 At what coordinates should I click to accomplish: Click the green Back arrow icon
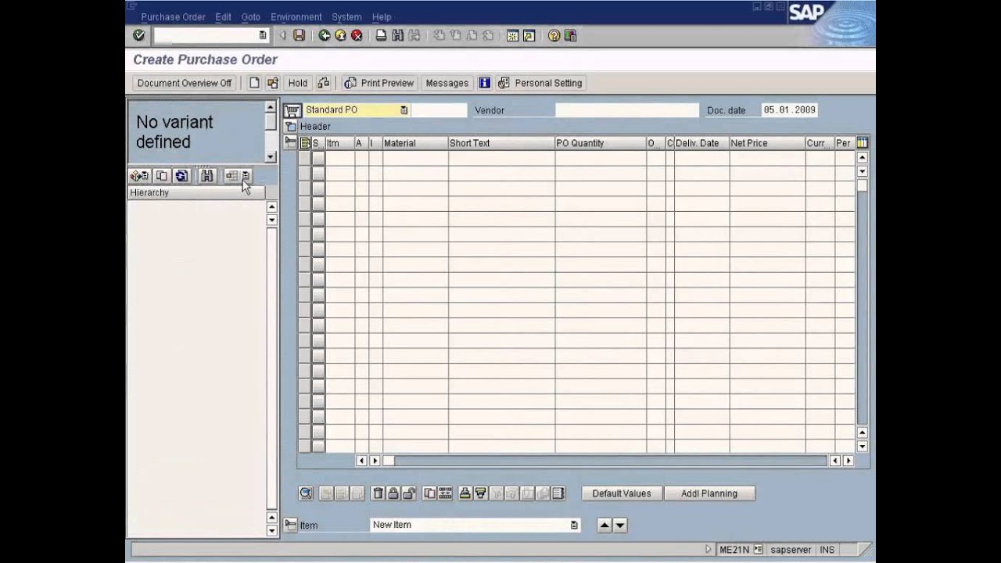pos(325,35)
